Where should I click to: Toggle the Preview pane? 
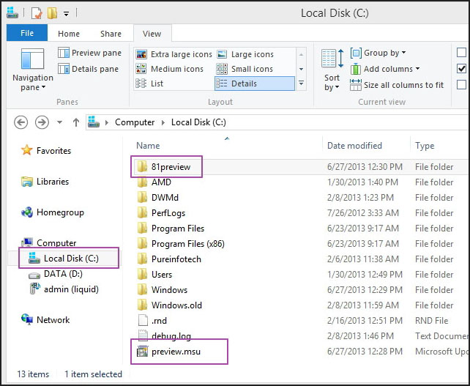point(89,53)
